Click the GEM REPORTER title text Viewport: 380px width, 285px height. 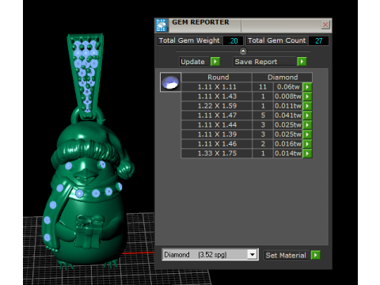[200, 22]
